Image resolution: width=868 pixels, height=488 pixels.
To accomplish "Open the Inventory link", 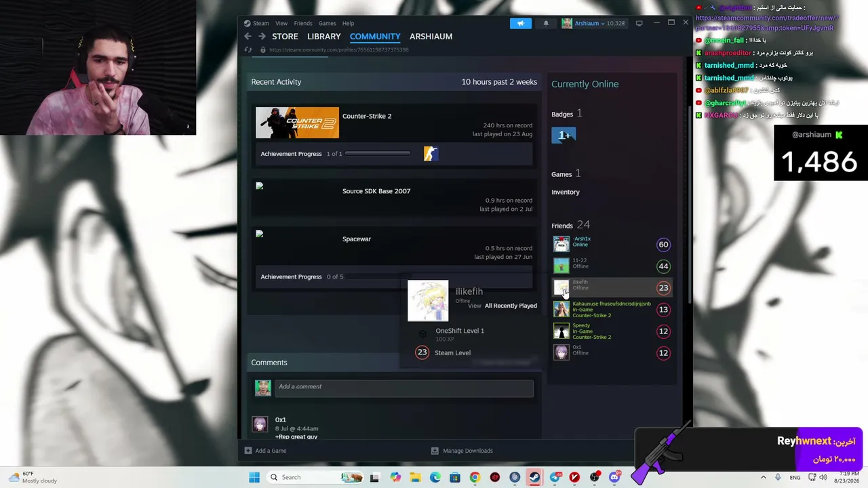I will pos(566,192).
